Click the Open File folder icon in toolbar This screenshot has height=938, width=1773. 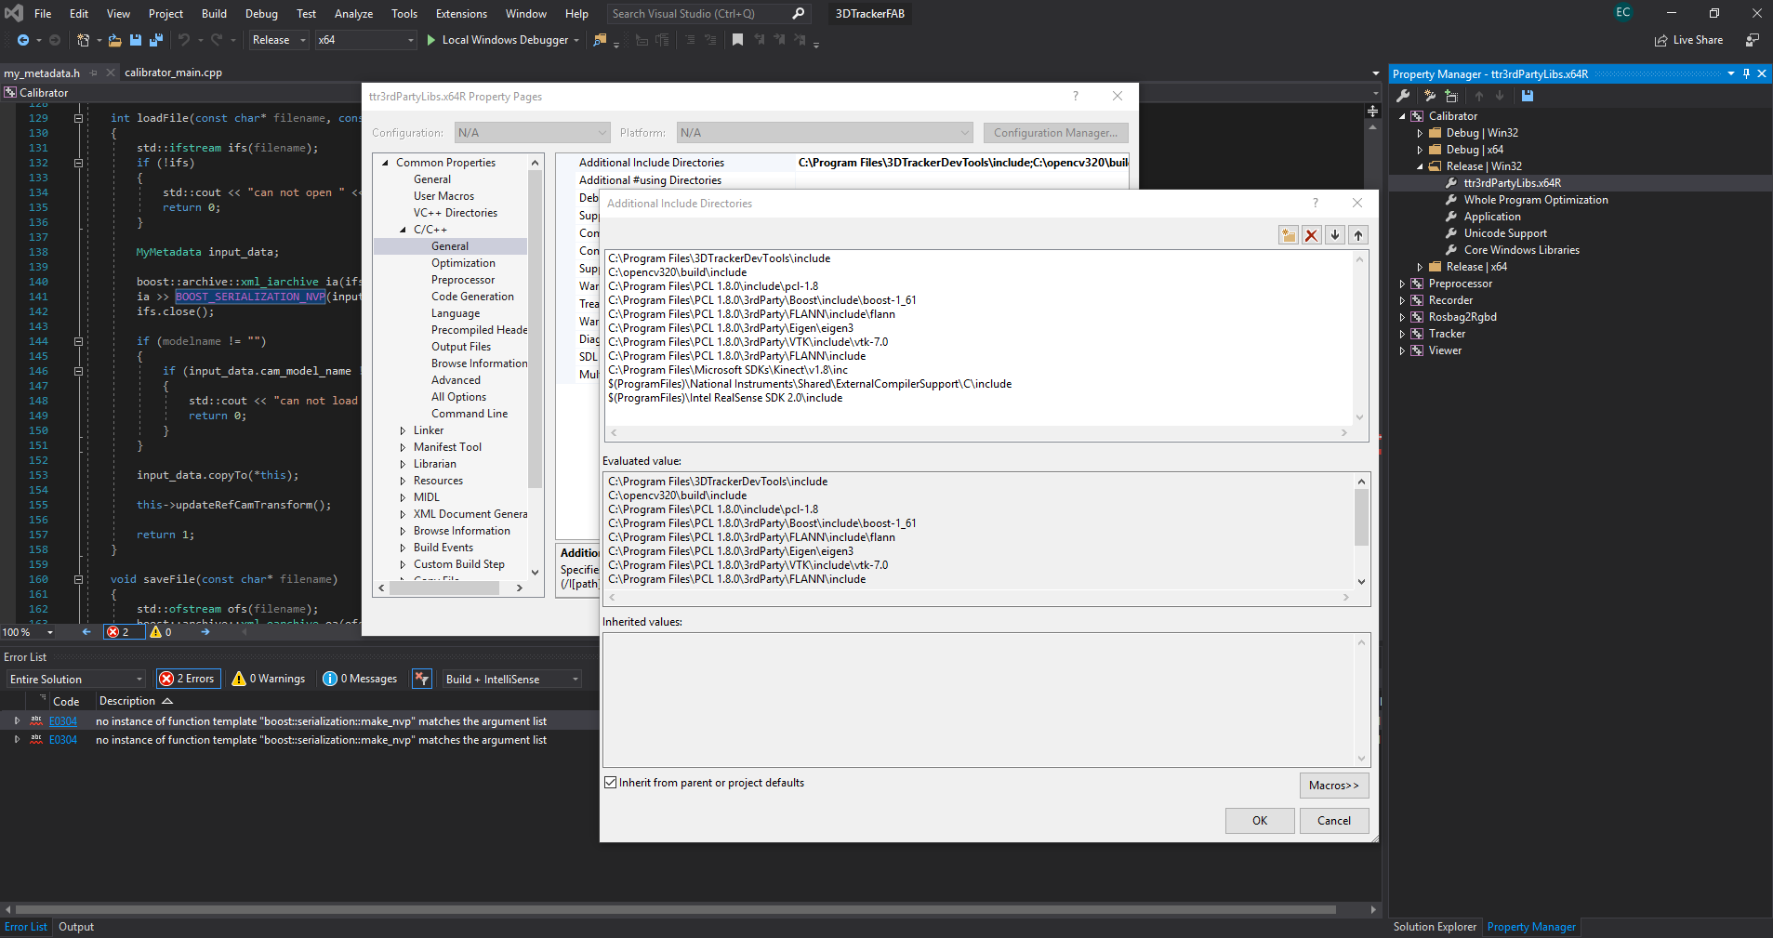(x=114, y=40)
